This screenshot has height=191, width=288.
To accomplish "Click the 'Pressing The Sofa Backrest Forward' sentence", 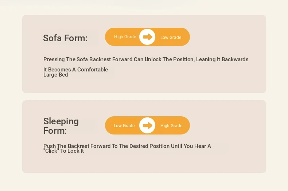I will pyautogui.click(x=146, y=59).
